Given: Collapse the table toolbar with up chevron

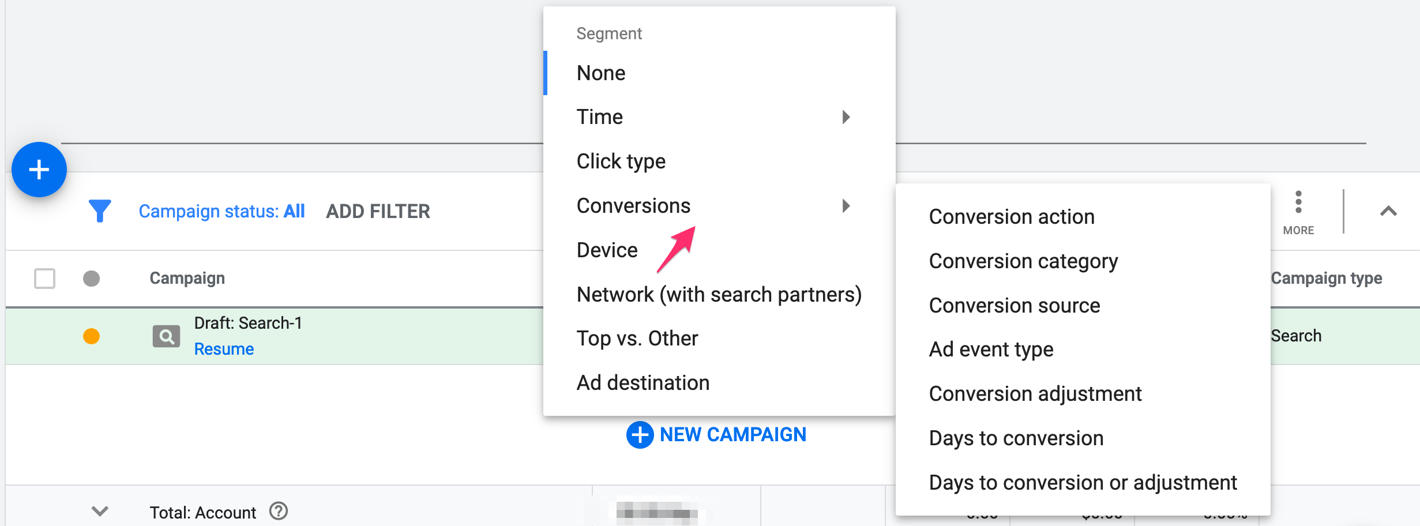Looking at the screenshot, I should click(x=1388, y=212).
